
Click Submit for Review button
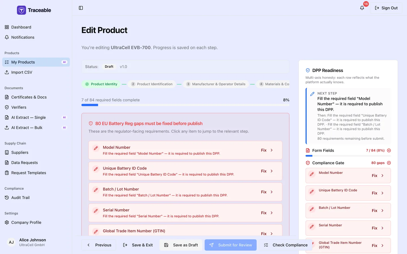231,245
